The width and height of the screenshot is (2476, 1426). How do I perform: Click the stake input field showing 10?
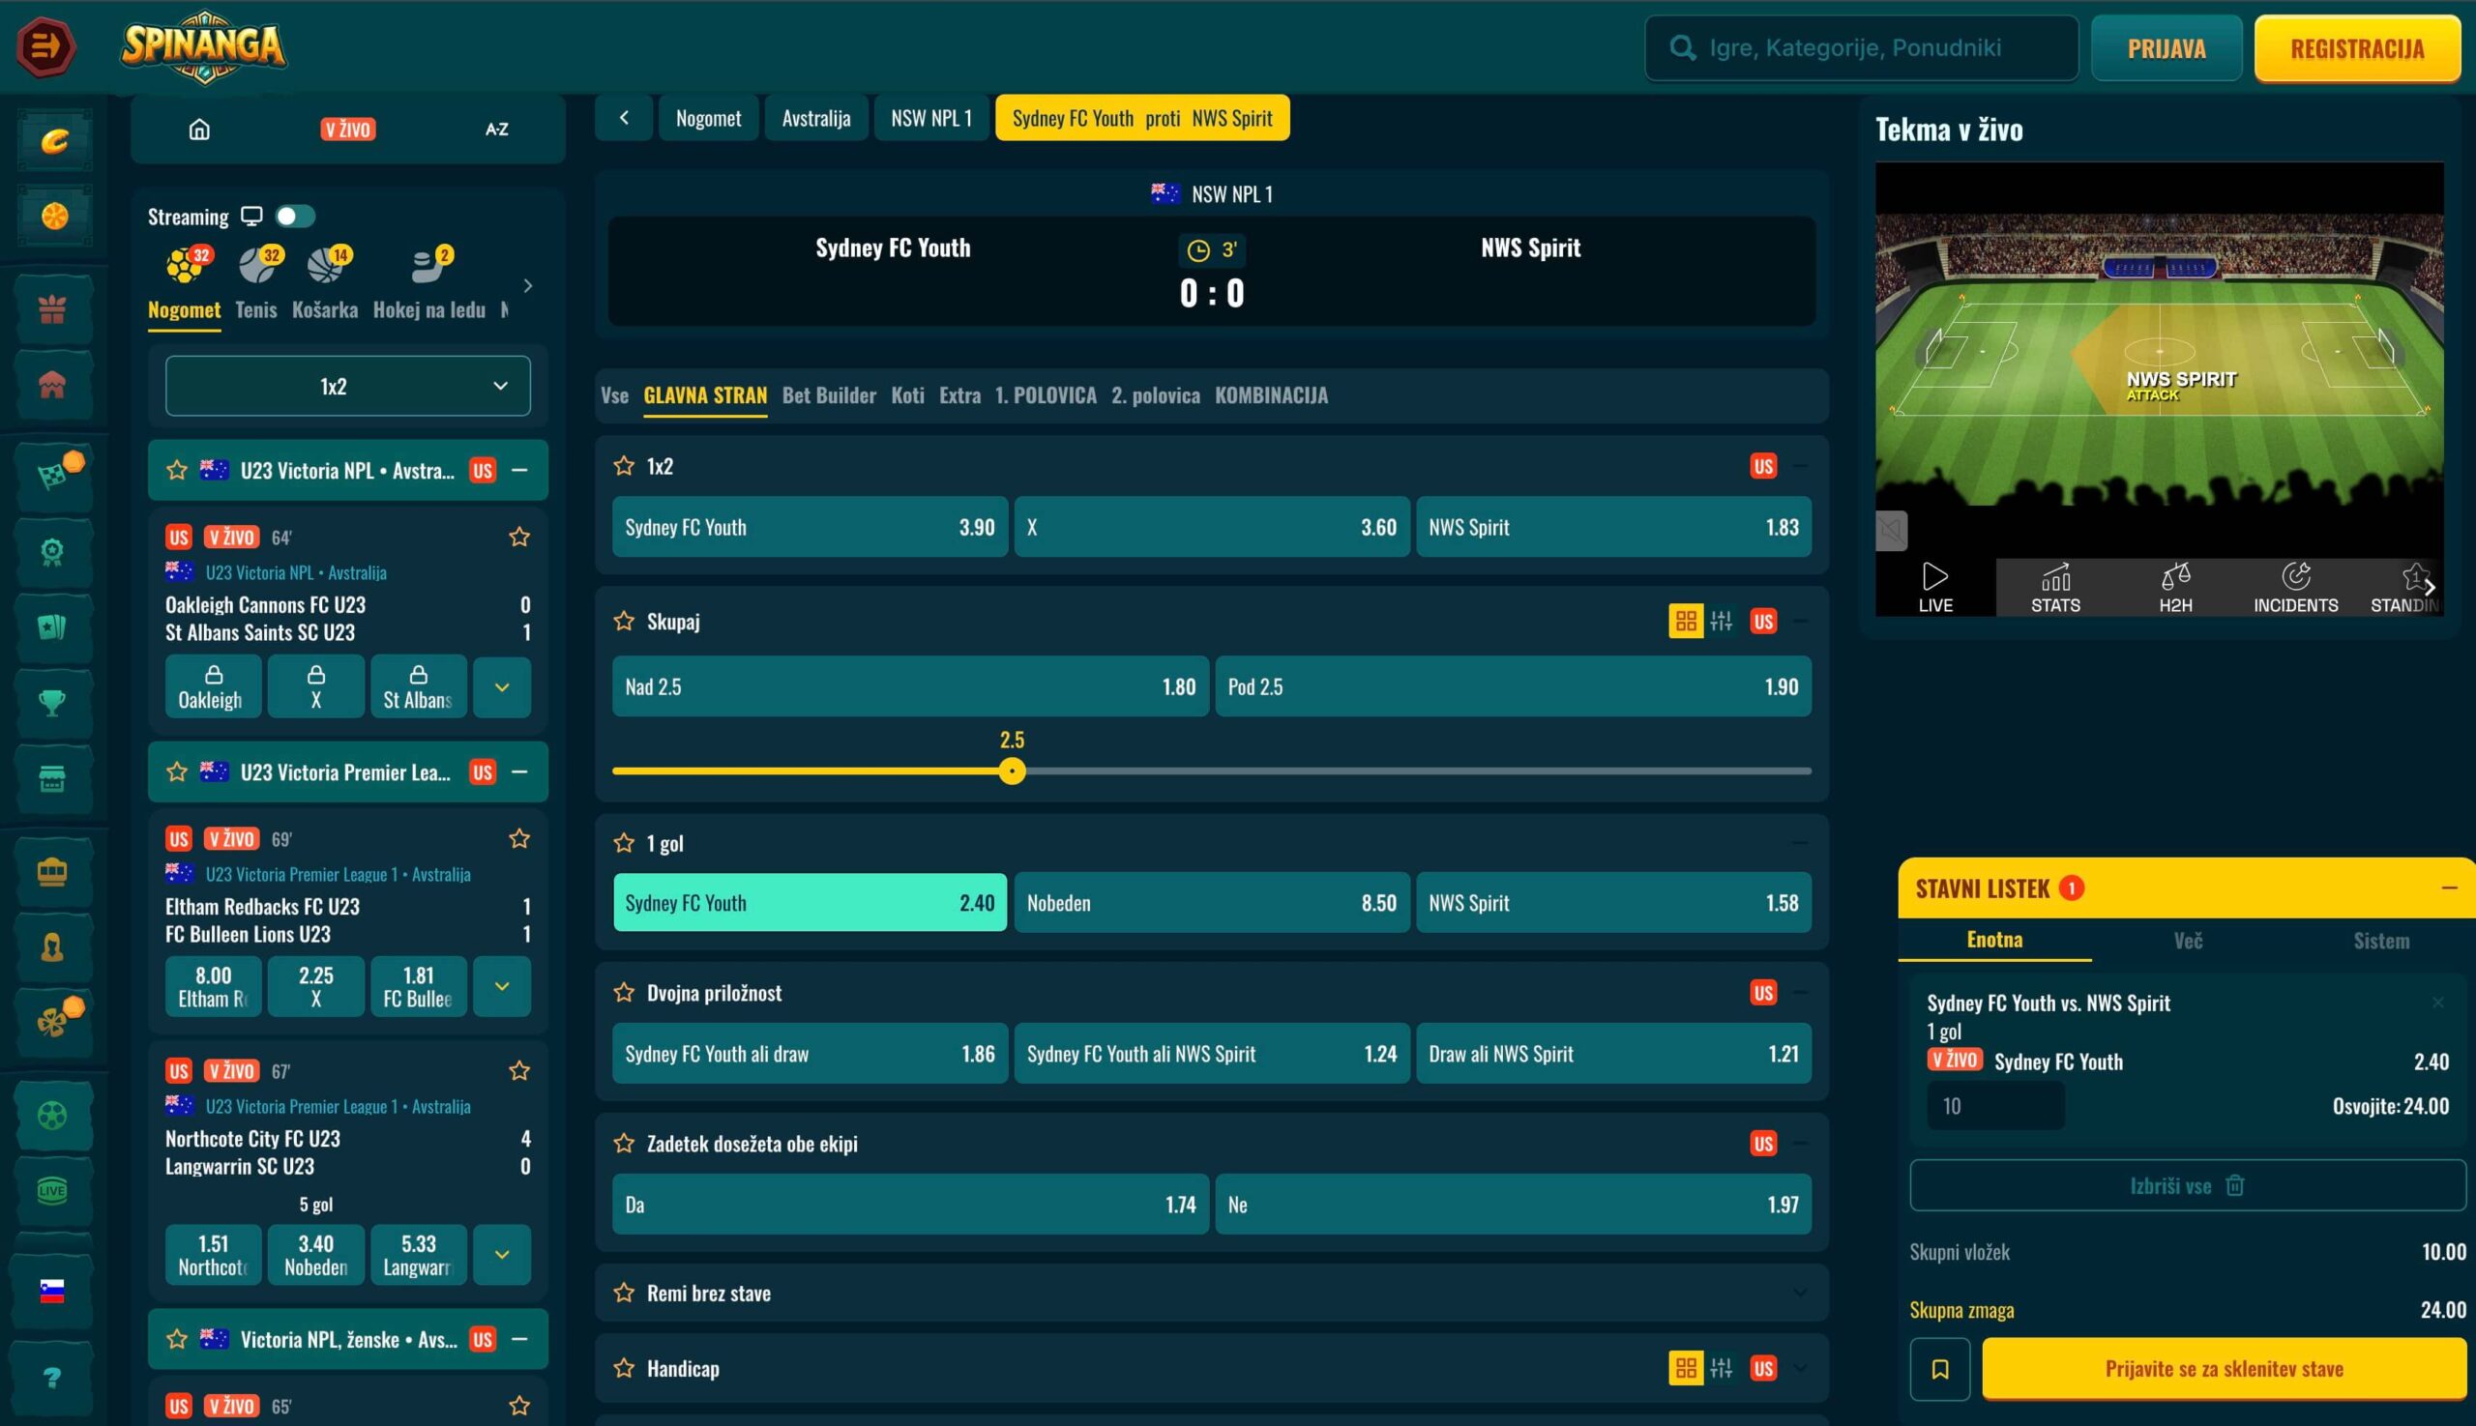(x=1995, y=1107)
